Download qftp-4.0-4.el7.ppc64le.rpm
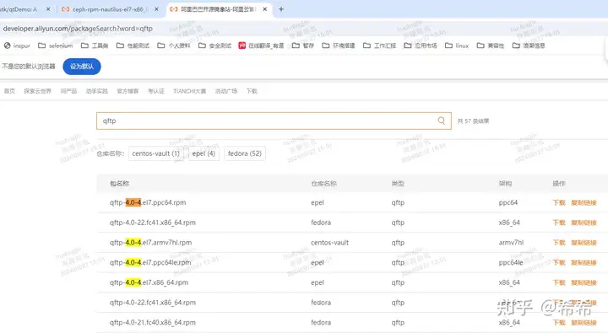 pos(559,262)
